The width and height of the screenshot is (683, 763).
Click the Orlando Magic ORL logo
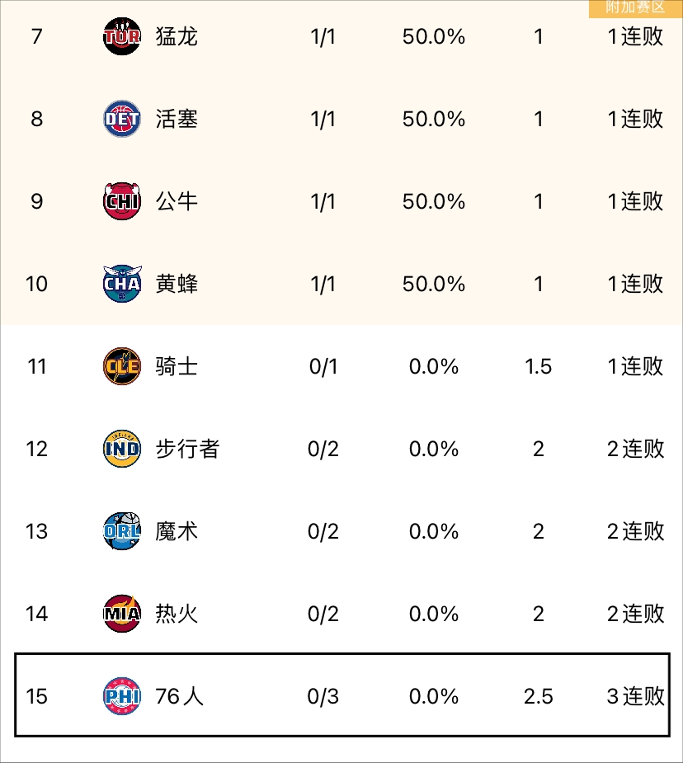pos(122,531)
